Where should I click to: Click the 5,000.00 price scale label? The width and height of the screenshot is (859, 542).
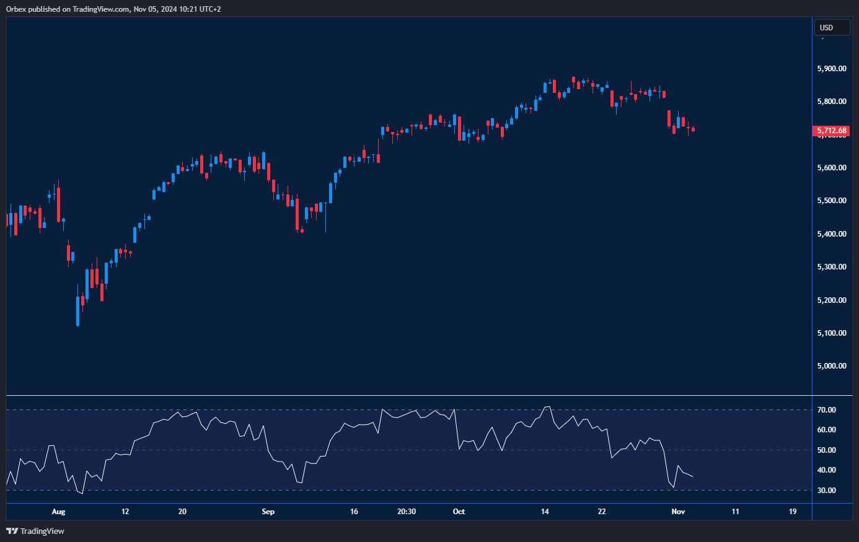(x=831, y=366)
